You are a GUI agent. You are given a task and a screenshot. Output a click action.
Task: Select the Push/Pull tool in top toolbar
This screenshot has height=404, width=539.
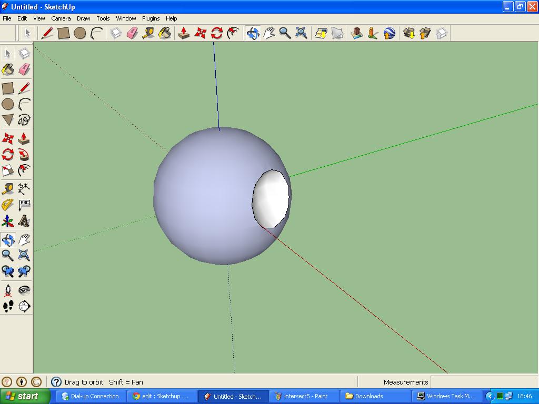[x=184, y=33]
